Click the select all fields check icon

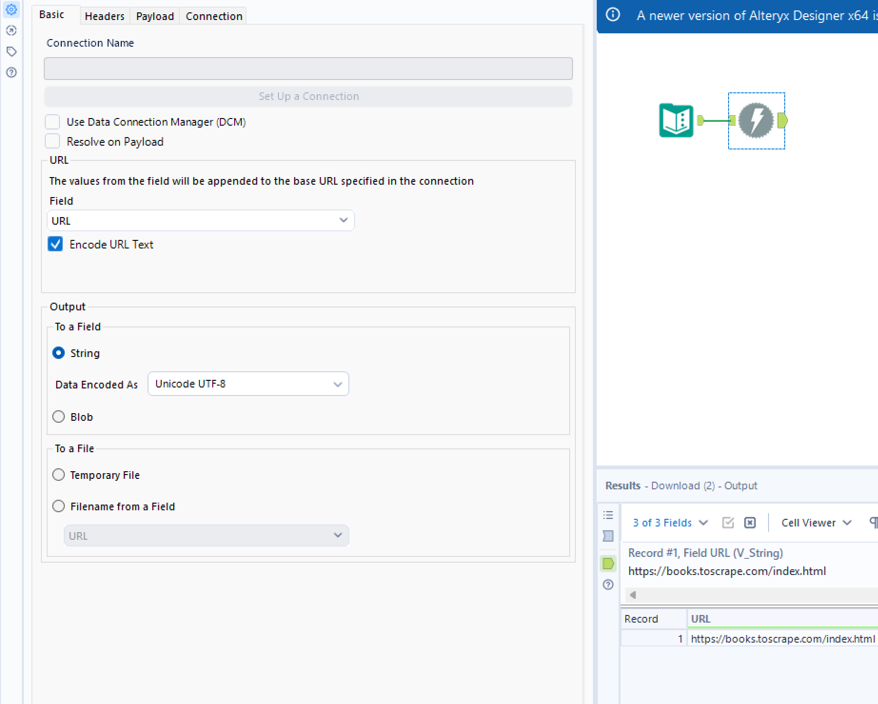click(x=728, y=523)
